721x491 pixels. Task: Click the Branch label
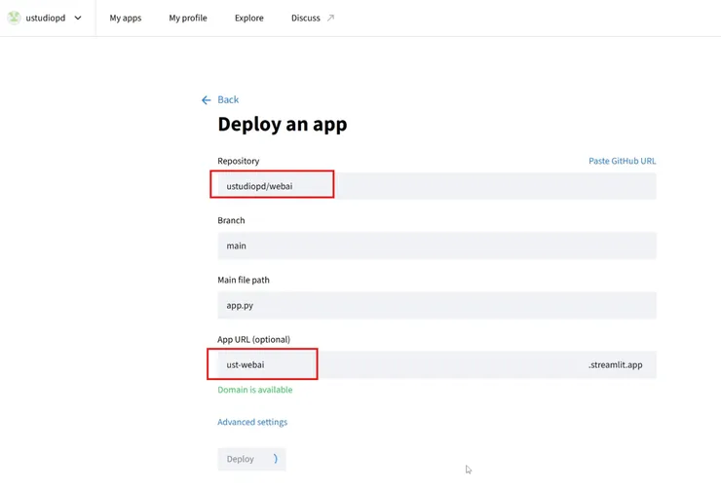pyautogui.click(x=231, y=220)
